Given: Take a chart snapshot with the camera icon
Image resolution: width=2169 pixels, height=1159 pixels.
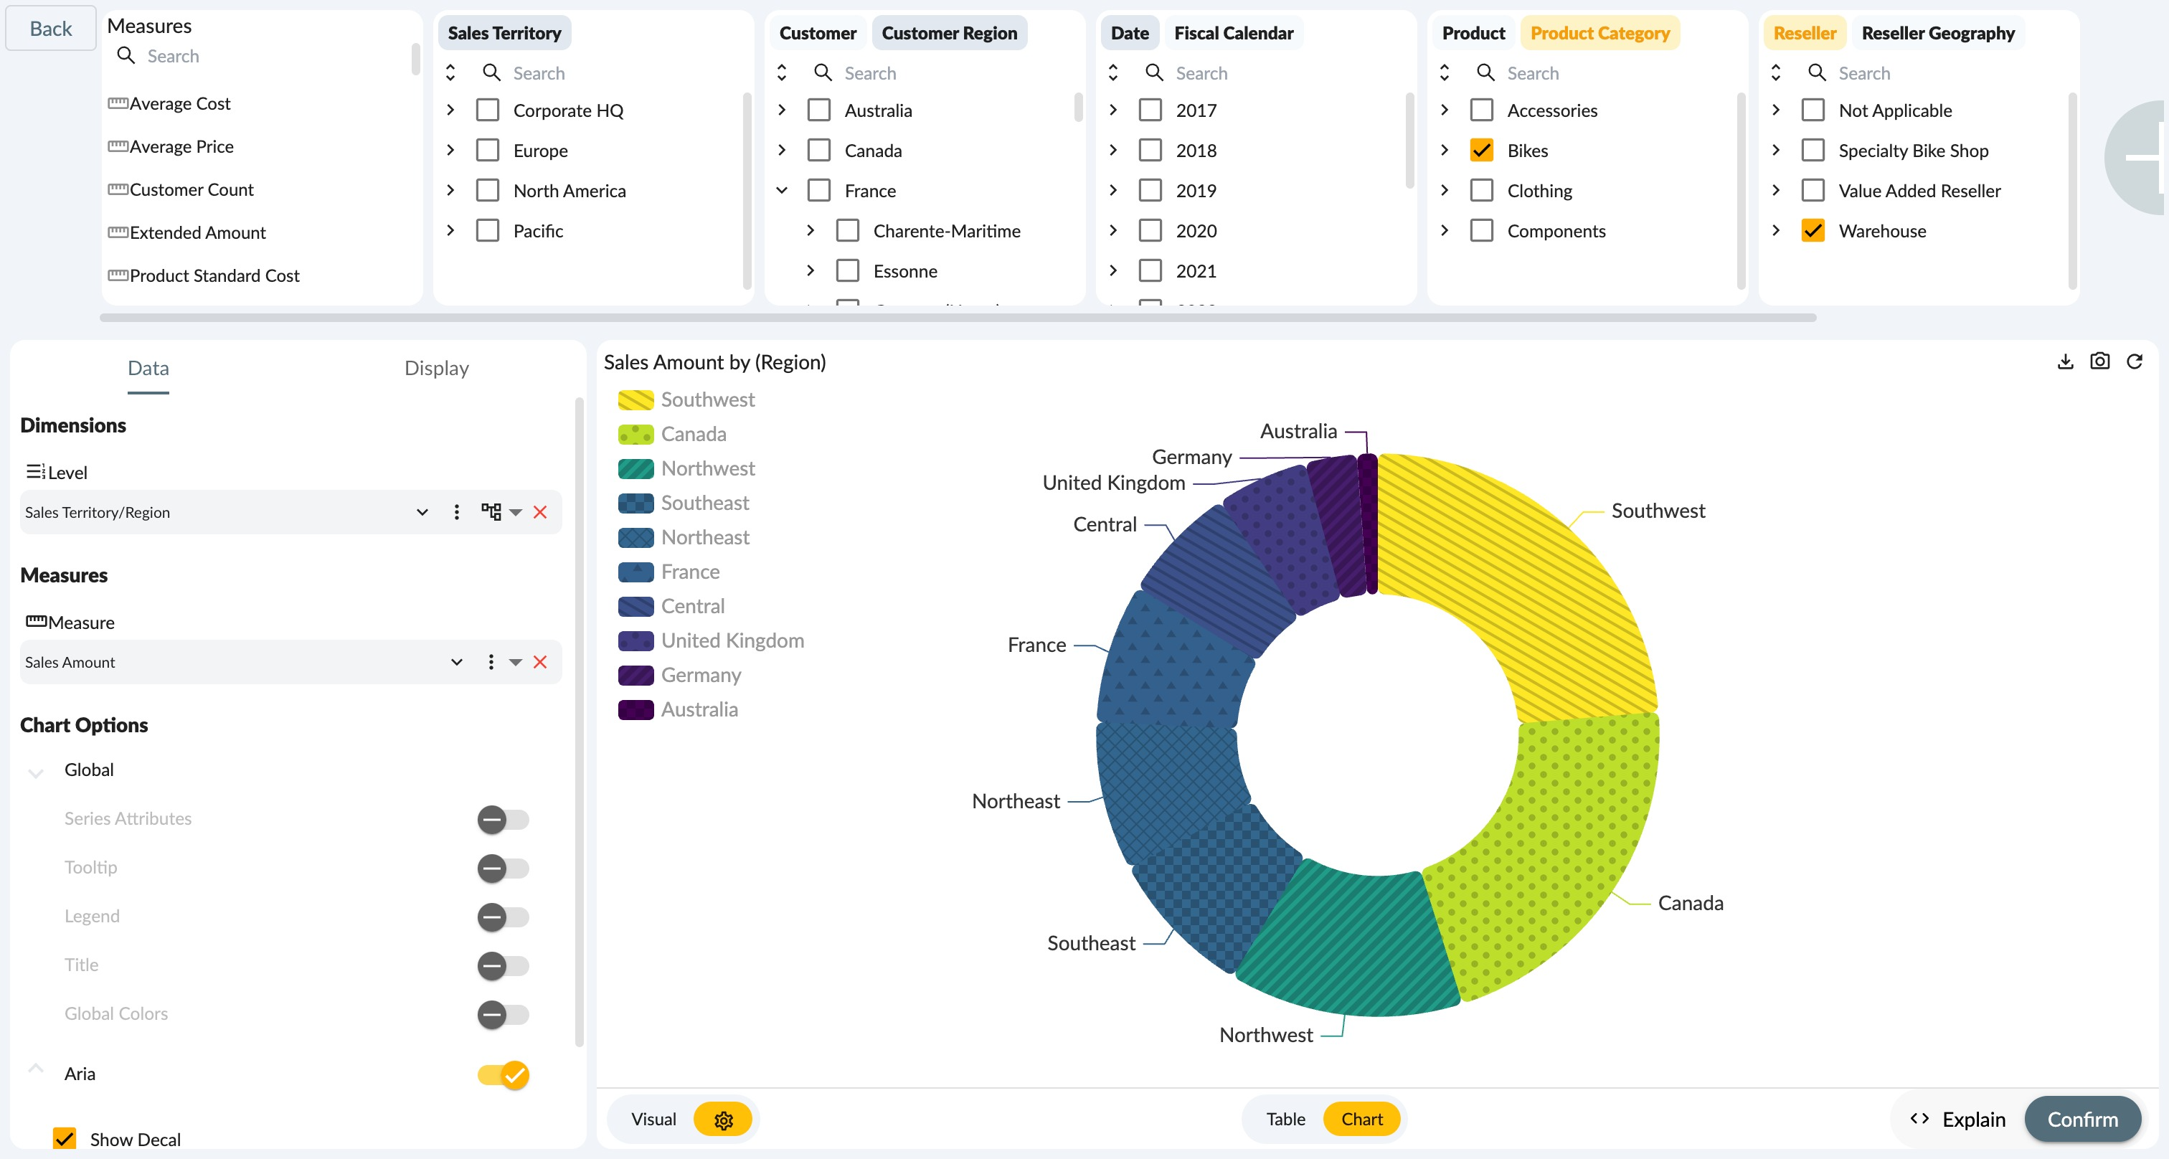Looking at the screenshot, I should (x=2099, y=362).
